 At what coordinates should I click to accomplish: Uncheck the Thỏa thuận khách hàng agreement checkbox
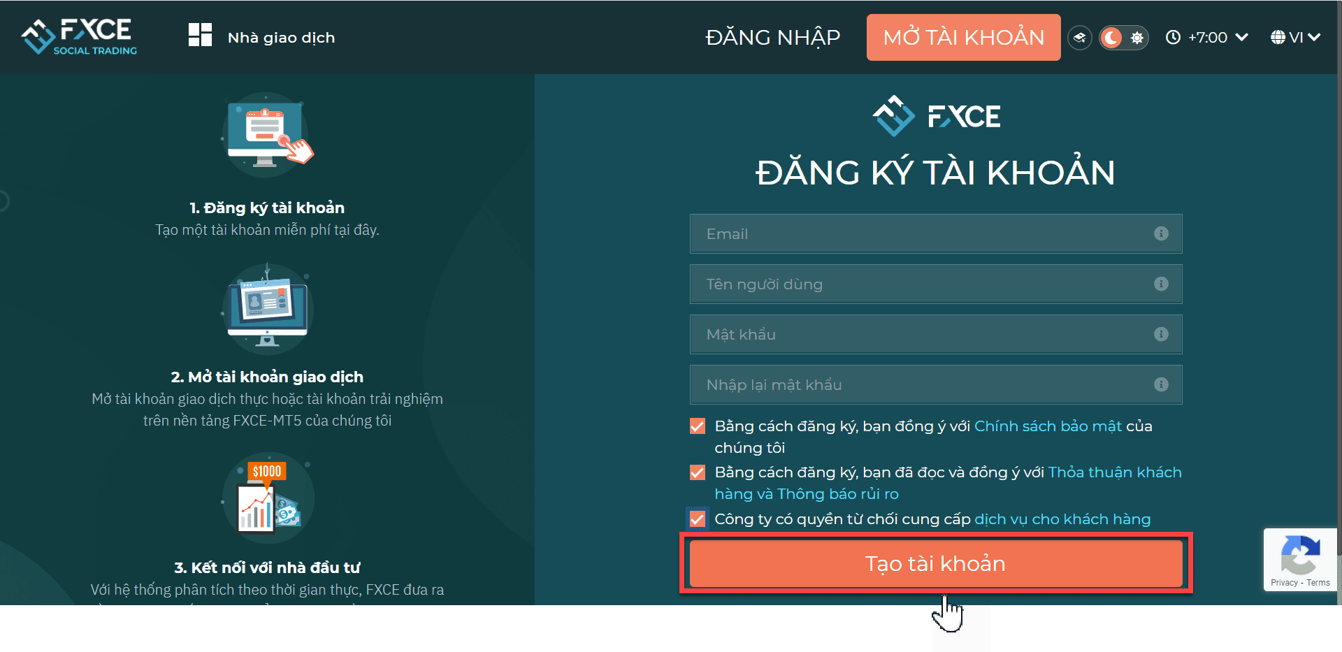[x=698, y=472]
